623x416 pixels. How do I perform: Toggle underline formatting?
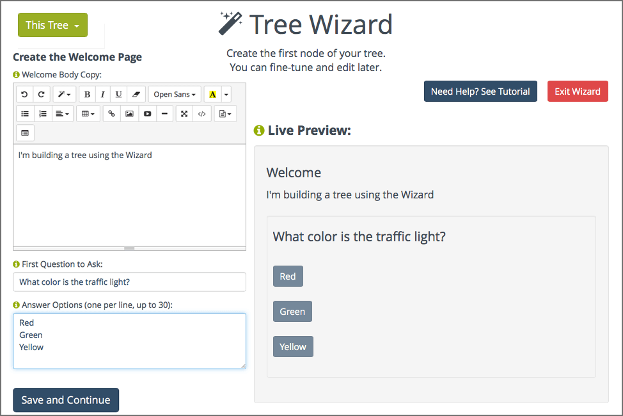pyautogui.click(x=118, y=94)
